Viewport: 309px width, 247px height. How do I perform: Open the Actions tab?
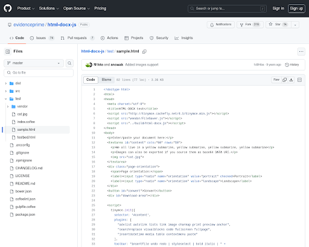point(109,38)
